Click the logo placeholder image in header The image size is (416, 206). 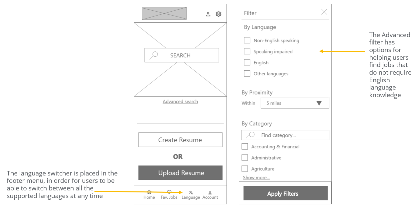(164, 14)
